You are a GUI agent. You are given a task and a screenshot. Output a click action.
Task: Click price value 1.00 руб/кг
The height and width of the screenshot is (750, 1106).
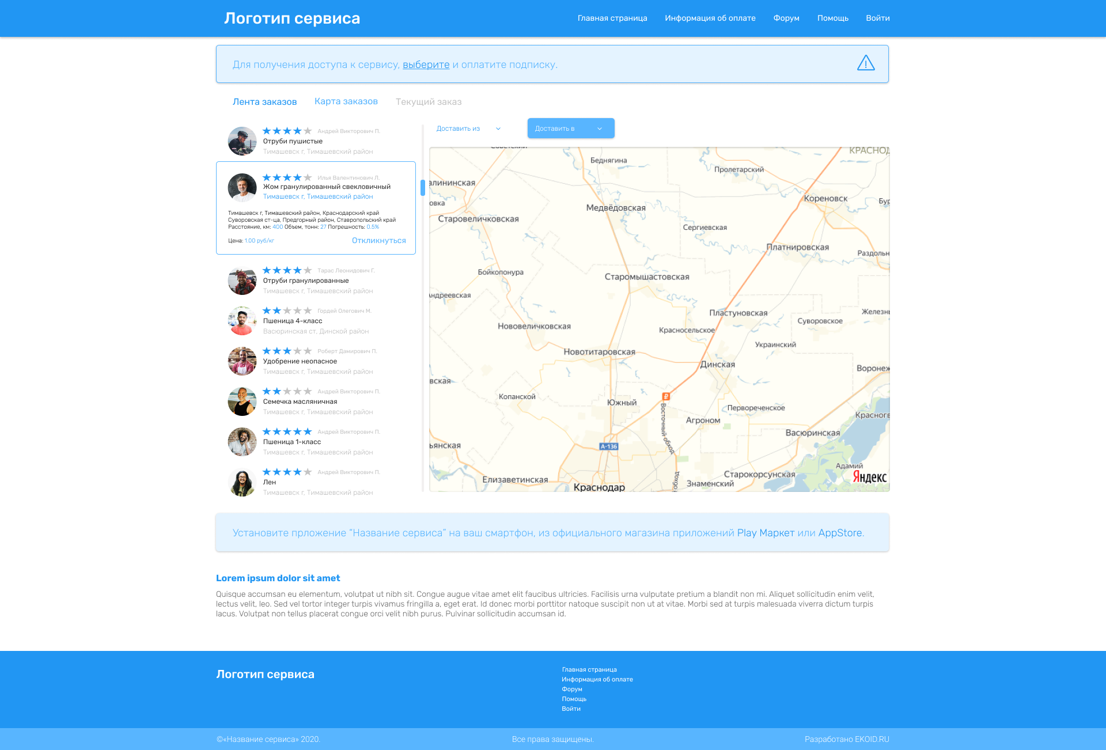259,241
